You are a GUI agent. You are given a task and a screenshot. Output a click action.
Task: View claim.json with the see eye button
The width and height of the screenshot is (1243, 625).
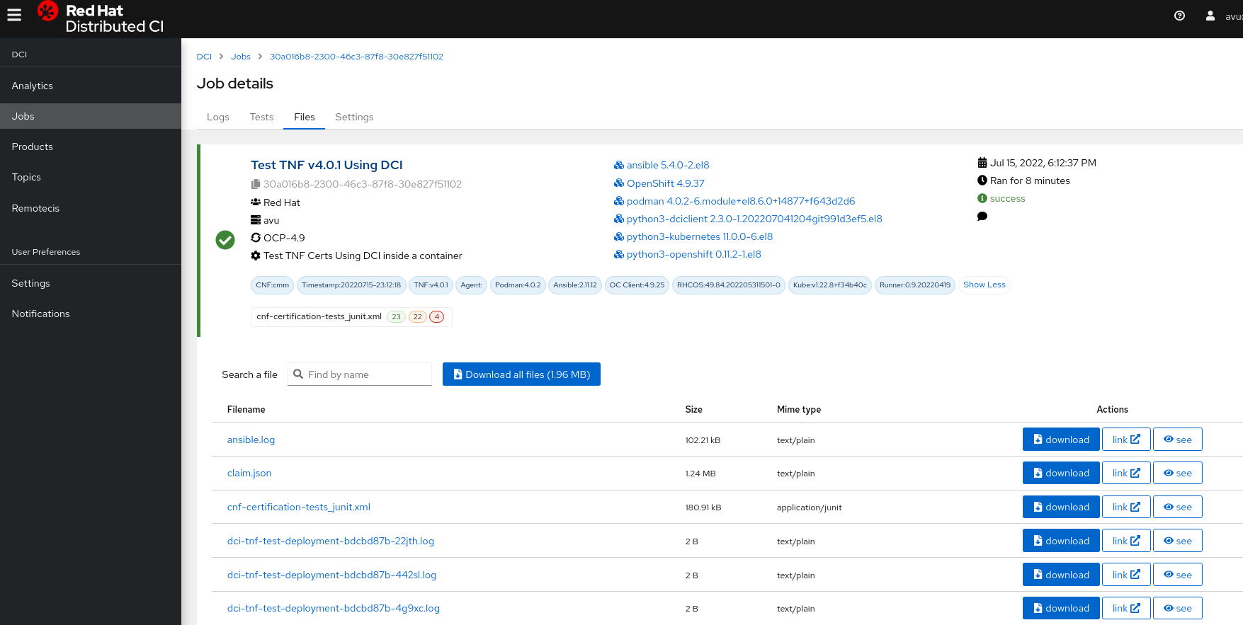(x=1177, y=473)
